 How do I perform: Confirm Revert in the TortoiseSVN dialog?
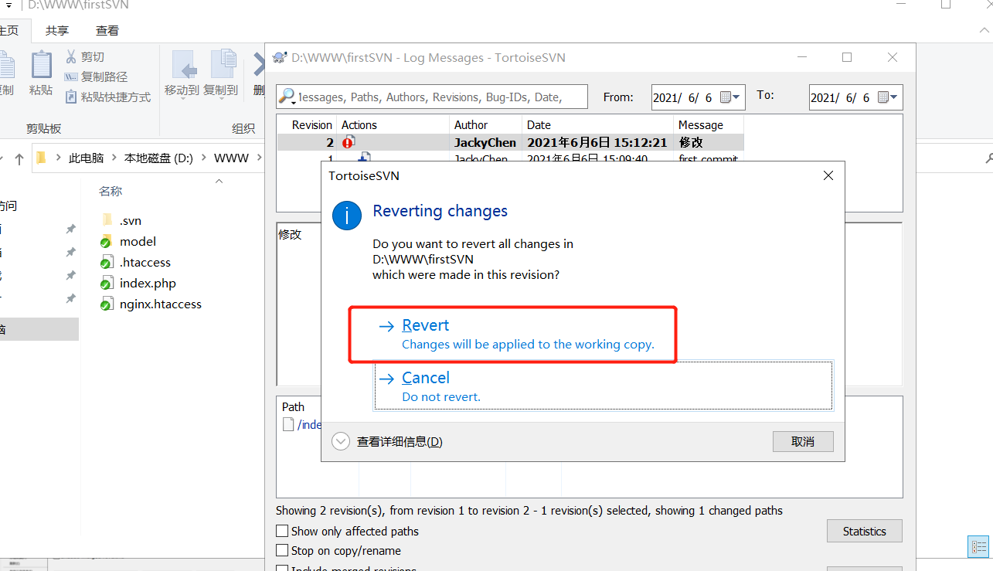tap(514, 334)
